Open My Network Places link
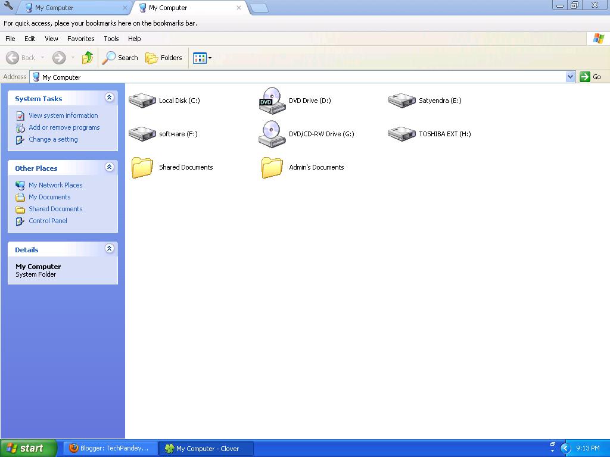 tap(55, 185)
